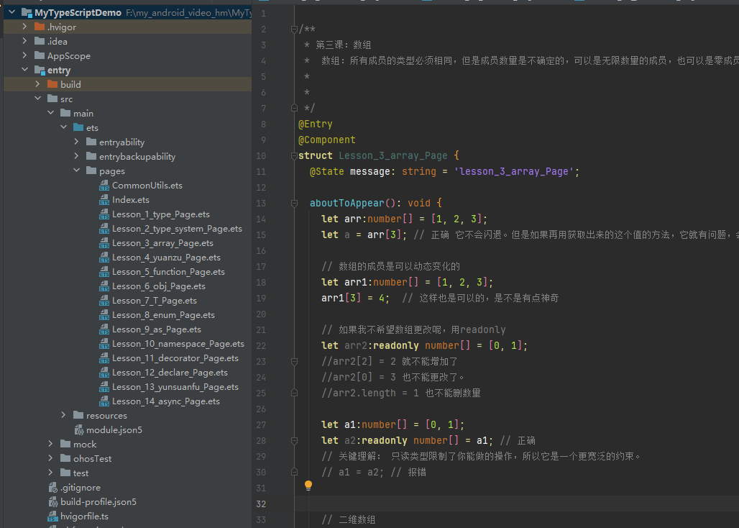Image resolution: width=739 pixels, height=528 pixels.
Task: Click the build-profile.json5 file icon
Action: tap(52, 502)
